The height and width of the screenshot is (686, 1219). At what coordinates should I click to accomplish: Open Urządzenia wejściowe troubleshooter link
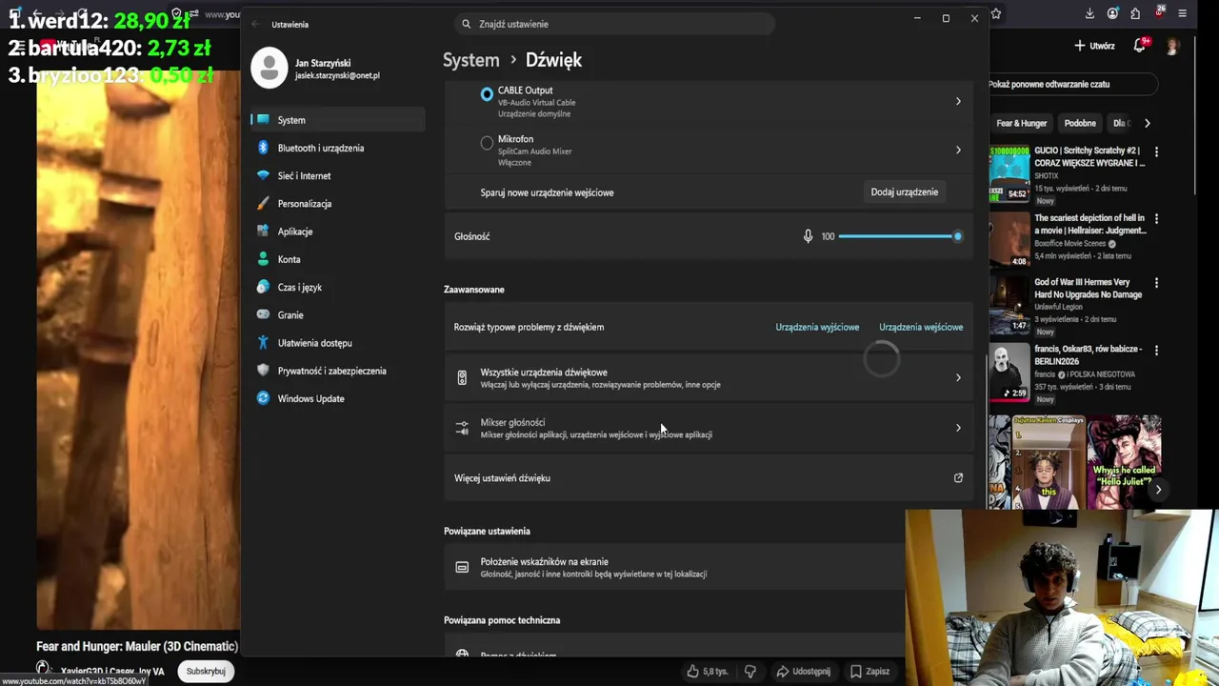point(921,327)
